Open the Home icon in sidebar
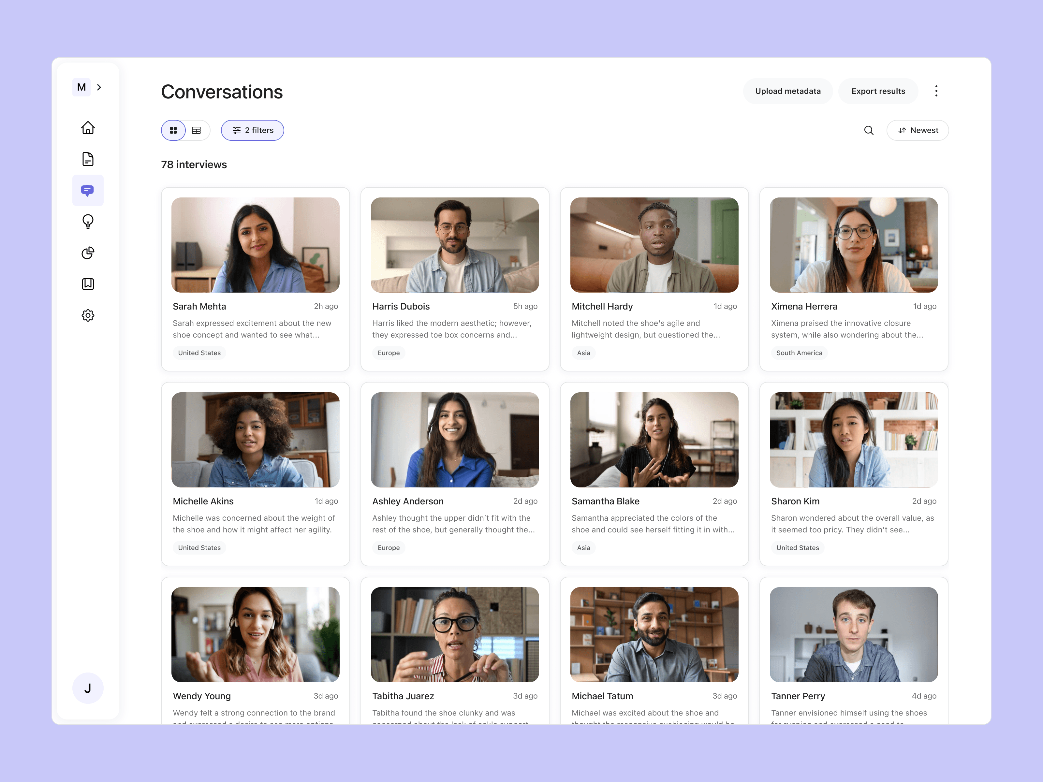Screen dimensions: 1043x782 (x=88, y=128)
